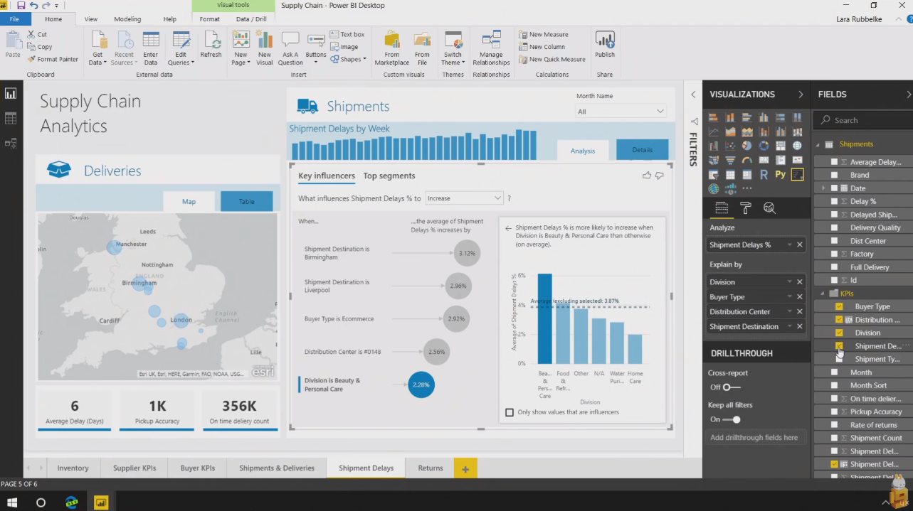Open the Format paint roller pane

[x=745, y=208]
